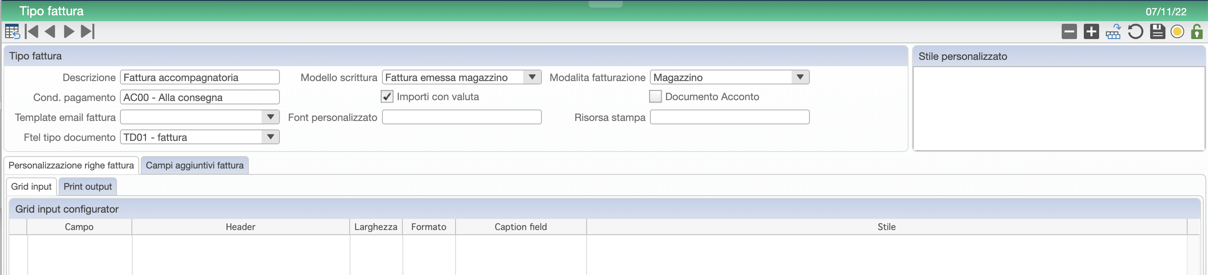Click the Risorsa stampa field
1208x275 pixels.
[729, 117]
